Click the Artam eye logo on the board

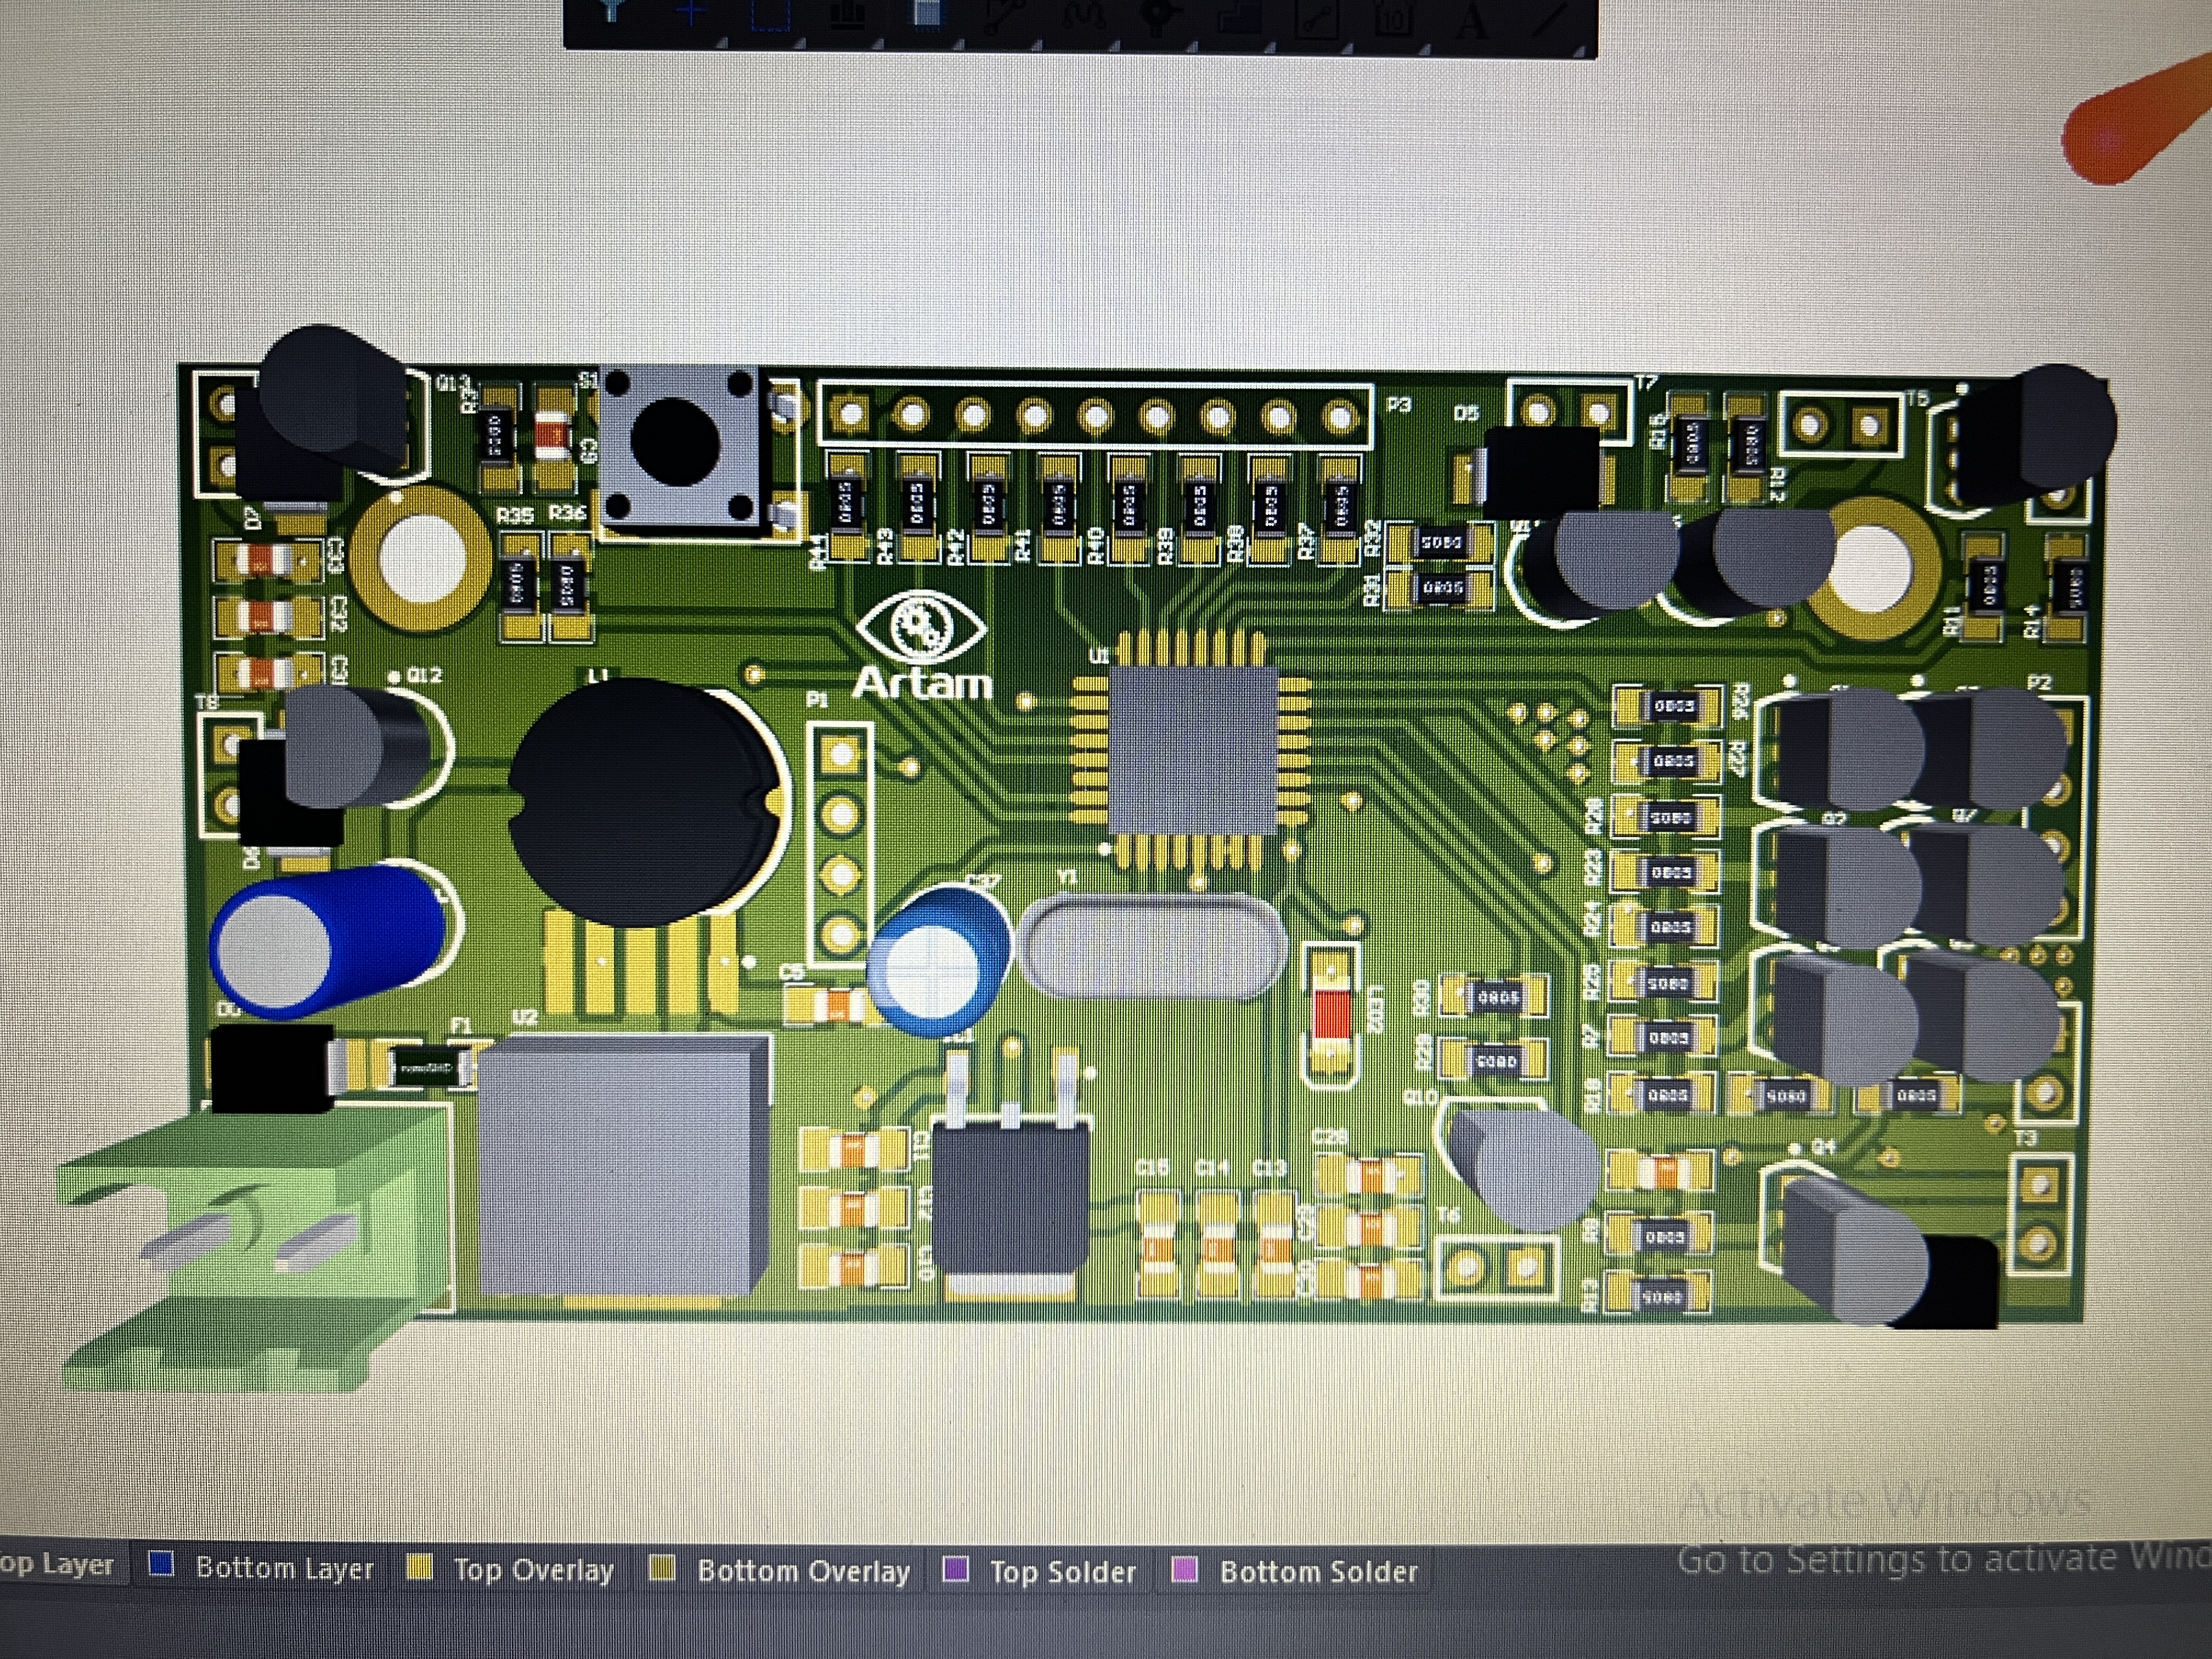click(x=921, y=628)
